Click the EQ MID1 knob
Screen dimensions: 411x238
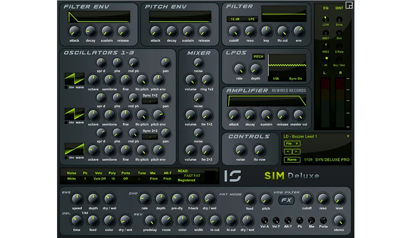click(x=325, y=33)
